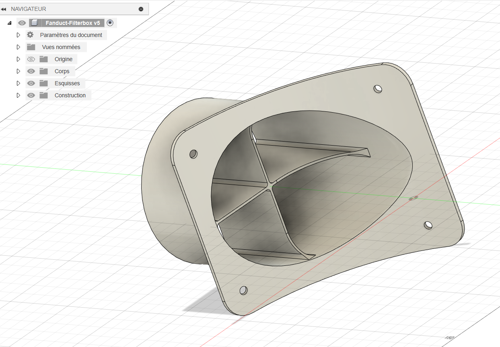The width and height of the screenshot is (500, 347).
Task: Click the round minus icon in NAVIGATEUR header
Action: (x=141, y=9)
